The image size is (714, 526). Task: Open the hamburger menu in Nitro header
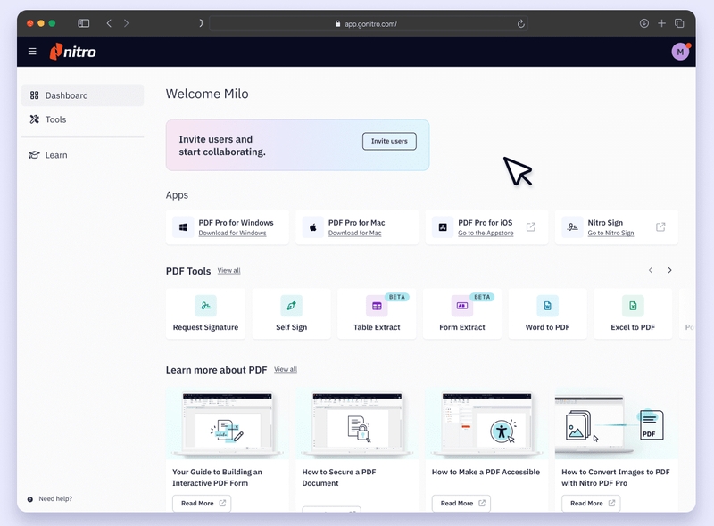32,52
